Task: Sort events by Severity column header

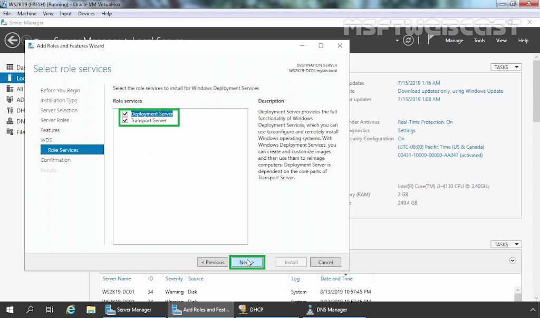Action: coord(174,278)
